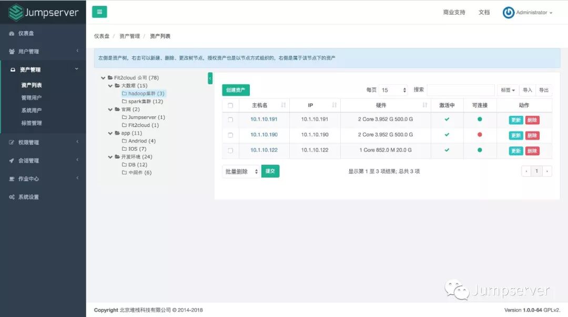Click the green hamburger menu button
The width and height of the screenshot is (568, 317).
coord(99,12)
